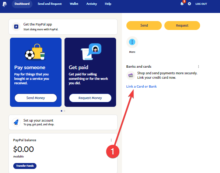Open the Send and Request tab
Viewport: 220px width, 173px height.
pyautogui.click(x=50, y=4)
